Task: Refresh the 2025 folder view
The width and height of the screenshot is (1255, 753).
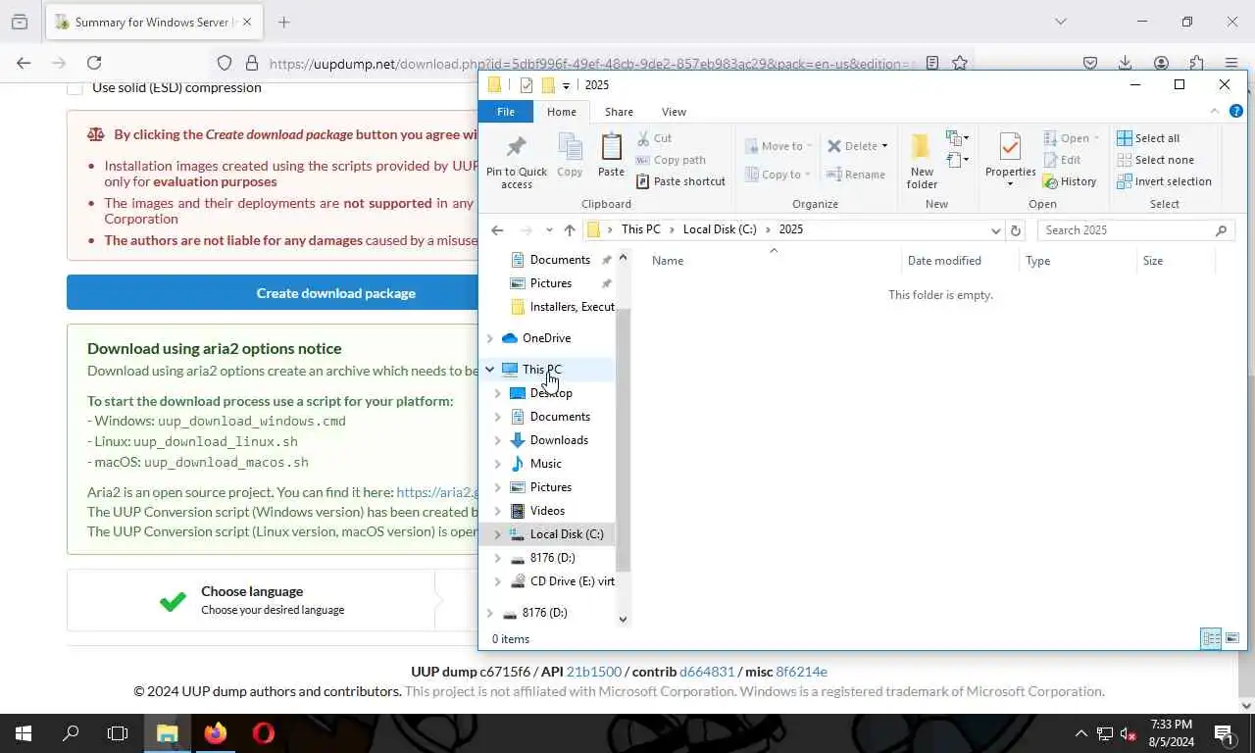Action: pos(1016,230)
